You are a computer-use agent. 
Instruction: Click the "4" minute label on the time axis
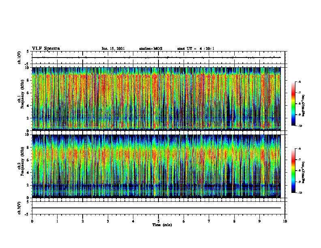[133, 221]
